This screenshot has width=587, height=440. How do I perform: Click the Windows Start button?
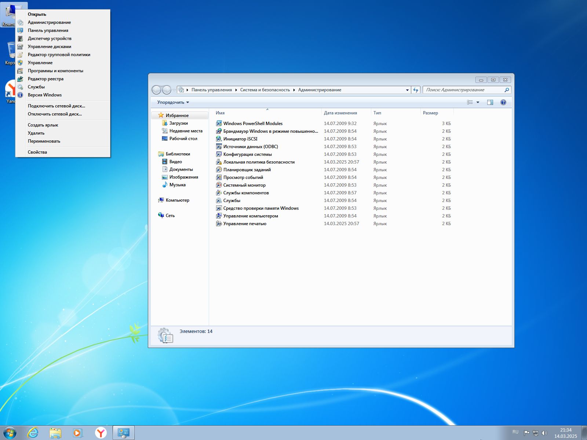[10, 433]
